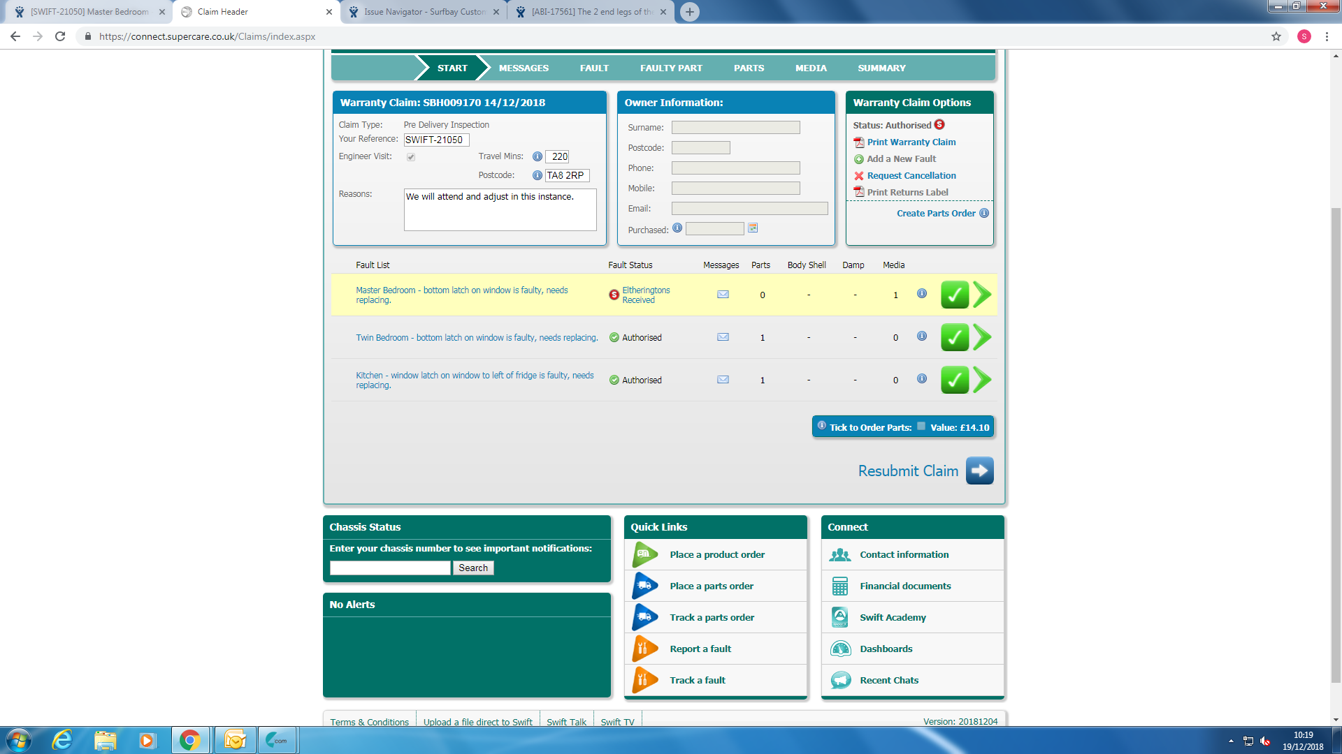Viewport: 1342px width, 754px height.
Task: Open the SUMMARY step tab
Action: tap(881, 68)
